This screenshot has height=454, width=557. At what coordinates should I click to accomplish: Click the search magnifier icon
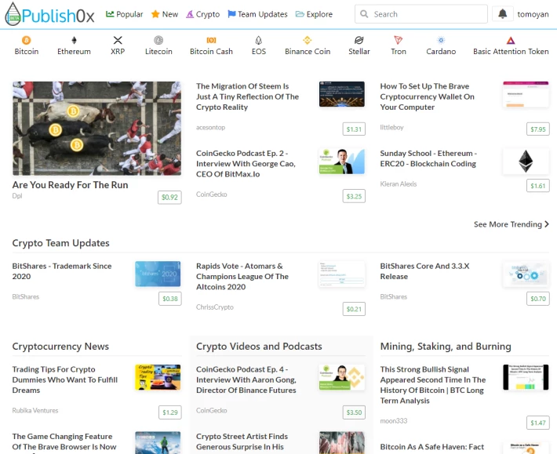tap(364, 14)
